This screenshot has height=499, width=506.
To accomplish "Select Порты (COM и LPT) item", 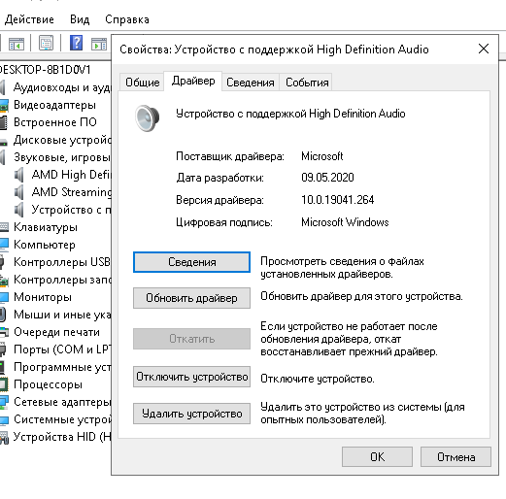I will pyautogui.click(x=62, y=349).
